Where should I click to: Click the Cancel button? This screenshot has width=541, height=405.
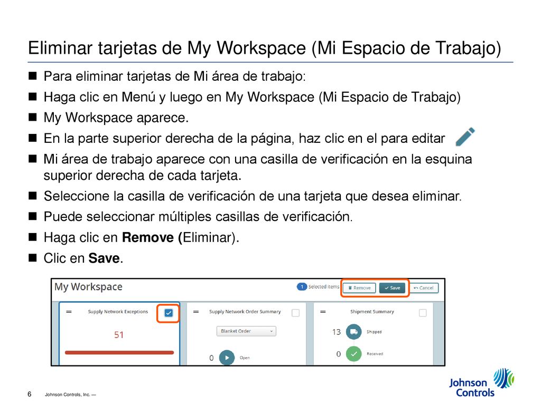[424, 288]
